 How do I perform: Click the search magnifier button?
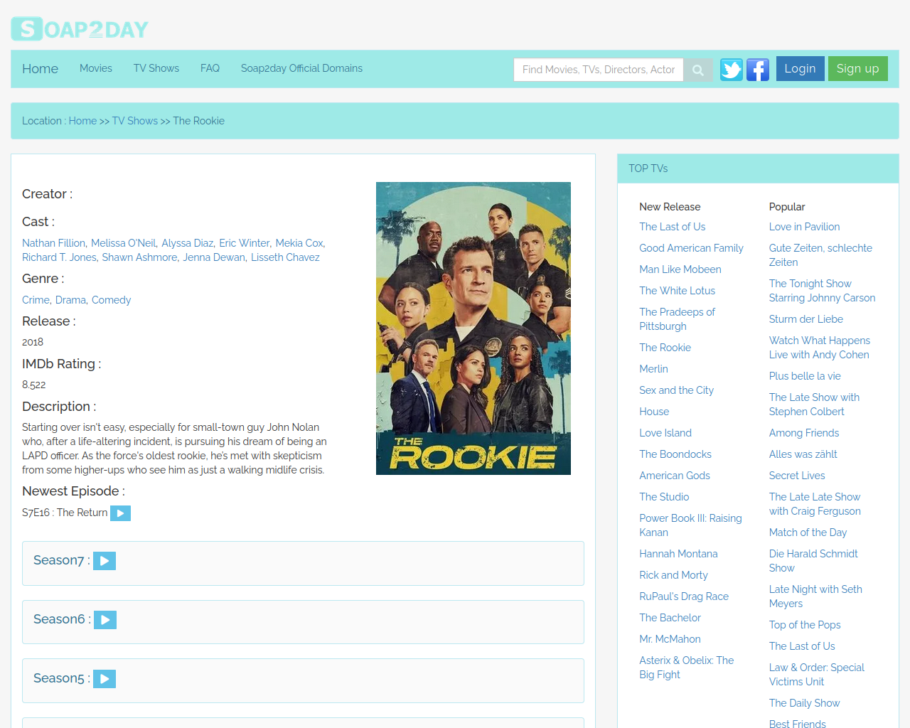[x=698, y=70]
